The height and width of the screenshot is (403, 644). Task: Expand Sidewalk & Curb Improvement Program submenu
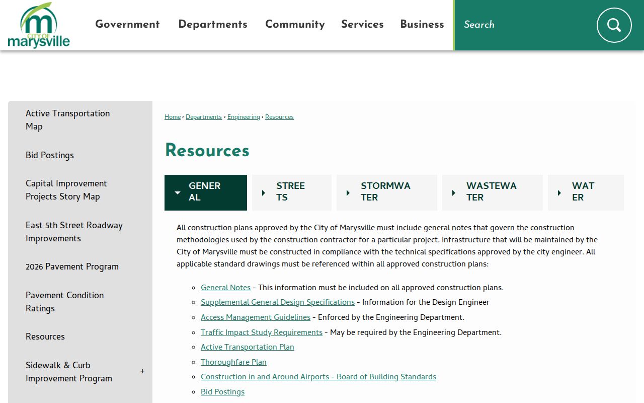pos(142,371)
